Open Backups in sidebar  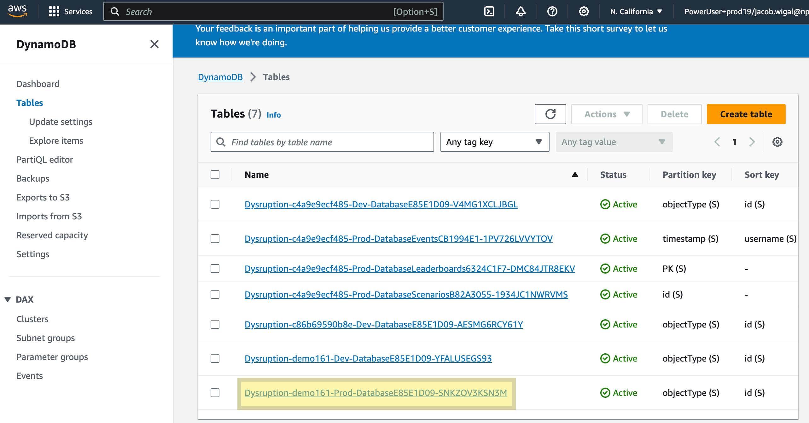coord(33,178)
